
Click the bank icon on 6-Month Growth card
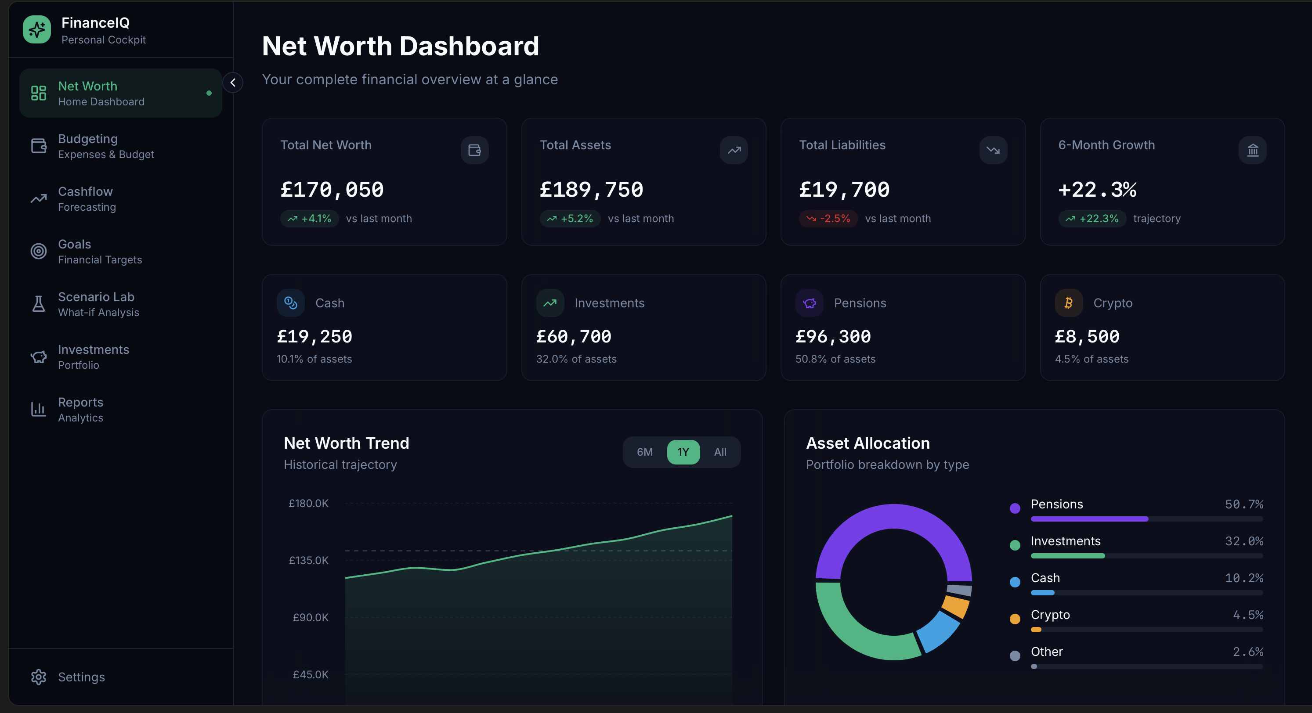click(x=1252, y=150)
